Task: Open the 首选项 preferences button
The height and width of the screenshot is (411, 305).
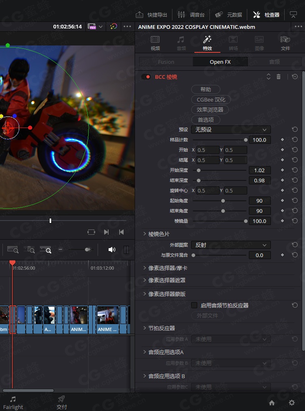Action: tap(205, 120)
